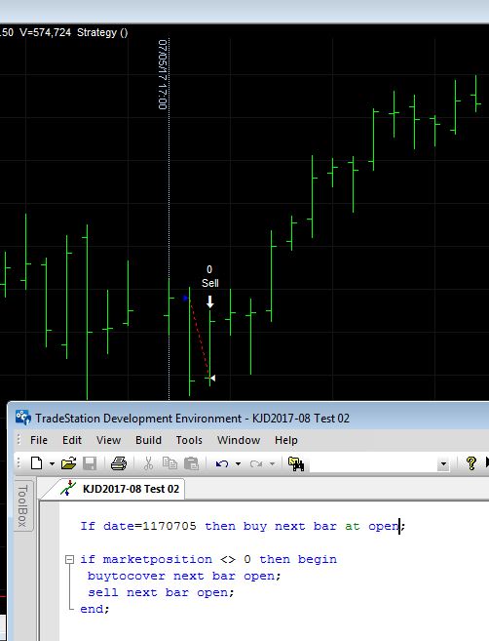
Task: Click the menu bar drag handle grip
Action: pyautogui.click(x=19, y=440)
